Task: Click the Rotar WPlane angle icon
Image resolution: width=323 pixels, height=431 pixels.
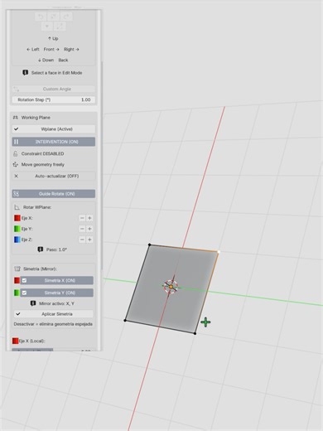Action: point(17,207)
